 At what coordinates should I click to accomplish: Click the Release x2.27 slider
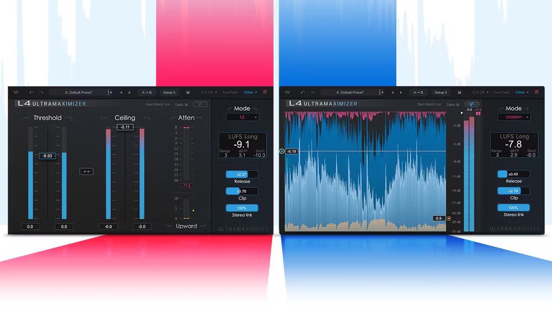pos(242,174)
